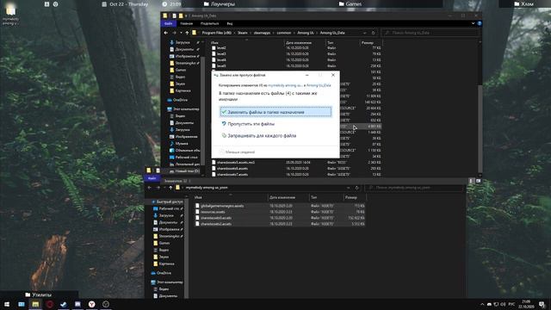Open OneDrive in the Among Us_Data sidebar
Image resolution: width=551 pixels, height=310 pixels.
[179, 100]
